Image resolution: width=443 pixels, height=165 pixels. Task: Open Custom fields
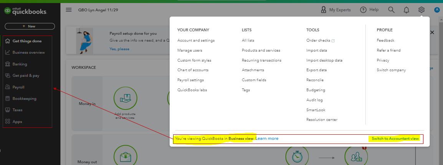coord(254,80)
